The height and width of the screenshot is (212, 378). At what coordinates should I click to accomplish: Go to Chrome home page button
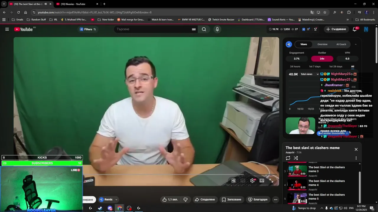[25, 12]
